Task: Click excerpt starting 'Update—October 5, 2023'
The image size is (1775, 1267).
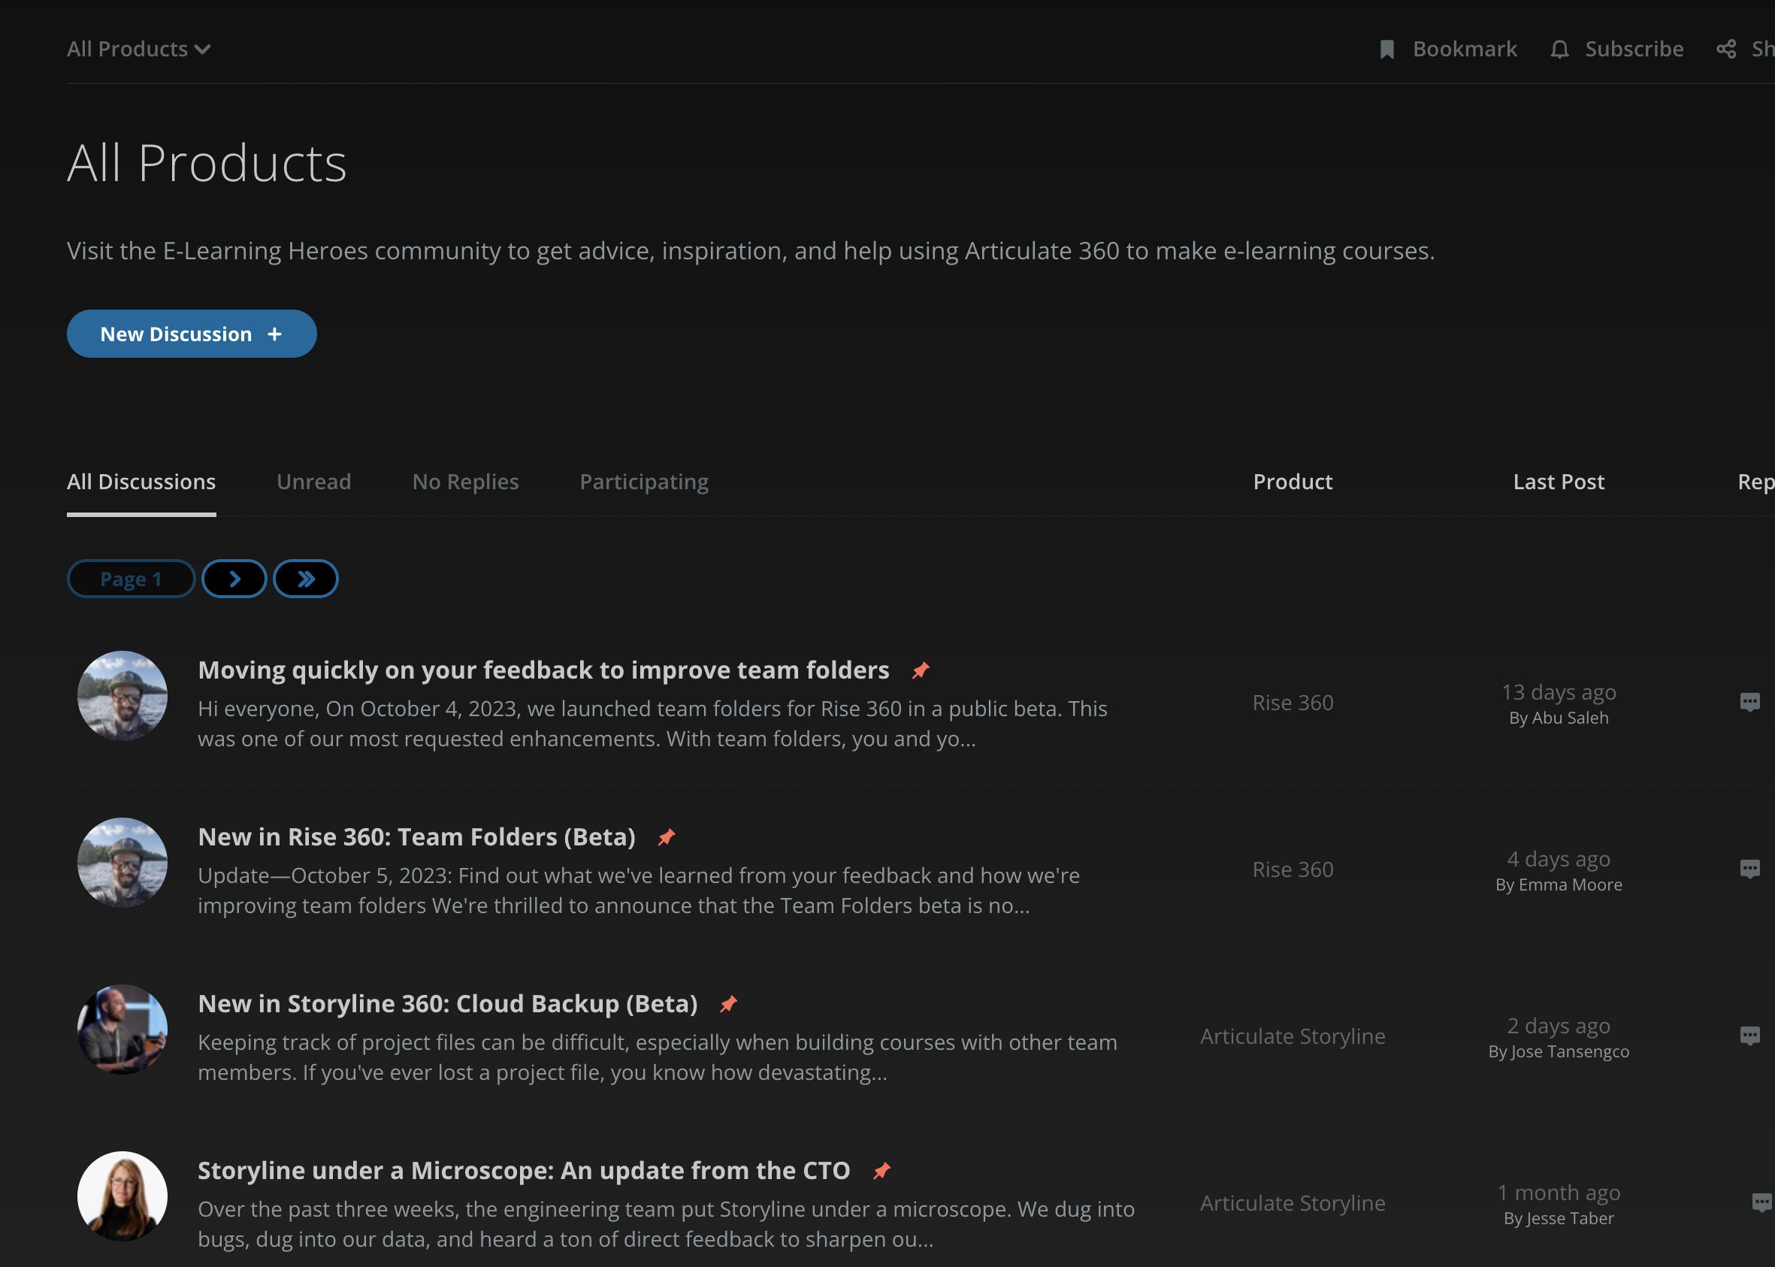Action: coord(638,891)
